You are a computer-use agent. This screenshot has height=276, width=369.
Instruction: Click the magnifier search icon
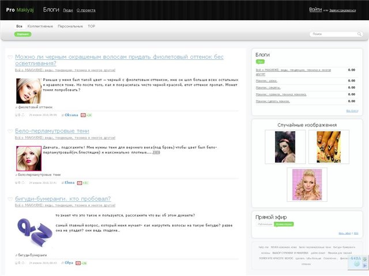[359, 34]
